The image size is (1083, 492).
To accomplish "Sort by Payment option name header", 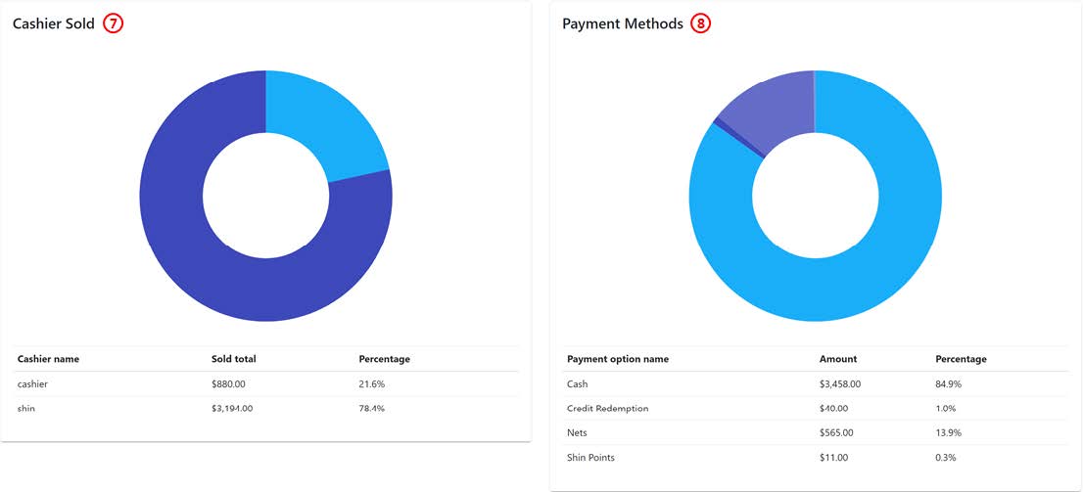I will pos(618,359).
